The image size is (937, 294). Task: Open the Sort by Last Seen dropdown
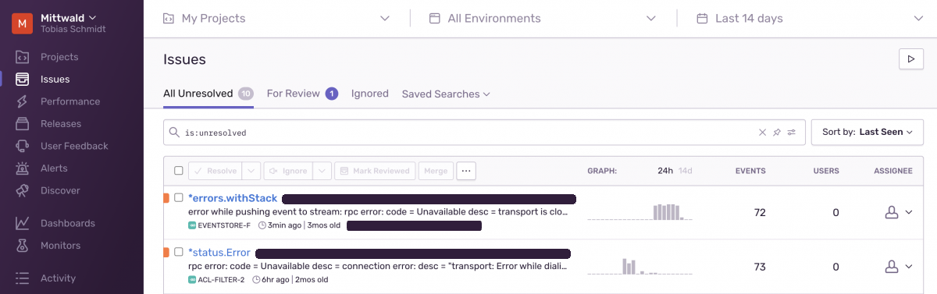pos(868,133)
